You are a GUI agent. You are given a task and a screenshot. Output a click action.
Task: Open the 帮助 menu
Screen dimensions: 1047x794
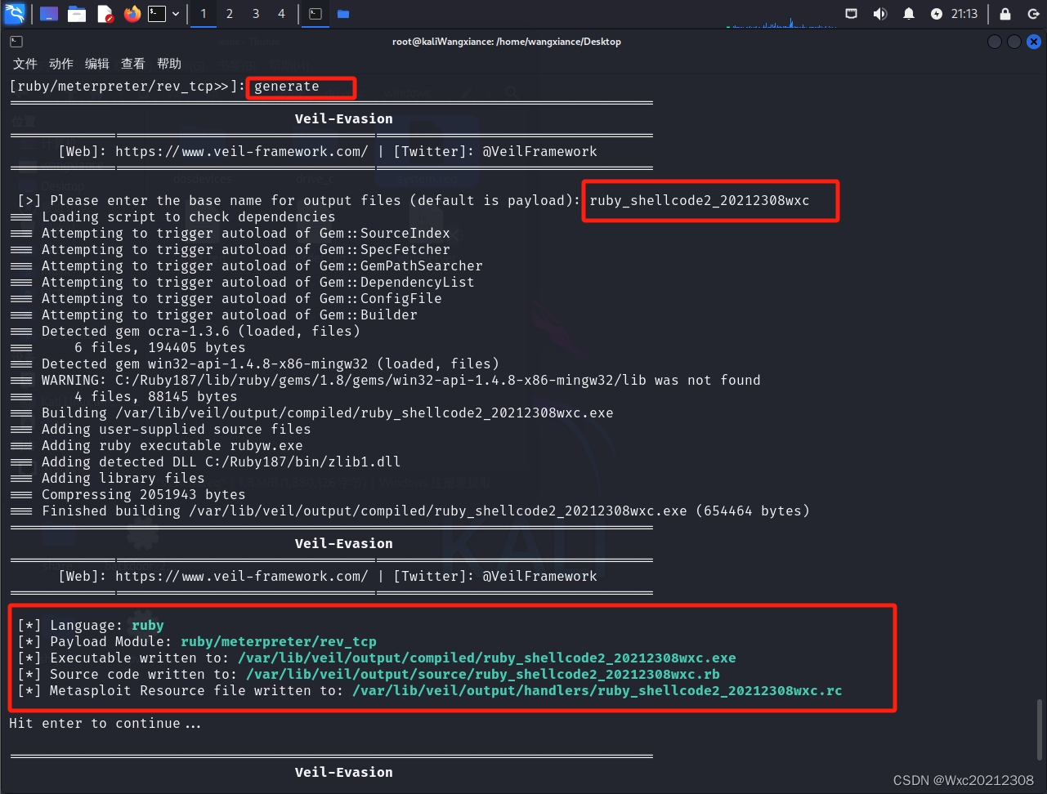(x=169, y=64)
